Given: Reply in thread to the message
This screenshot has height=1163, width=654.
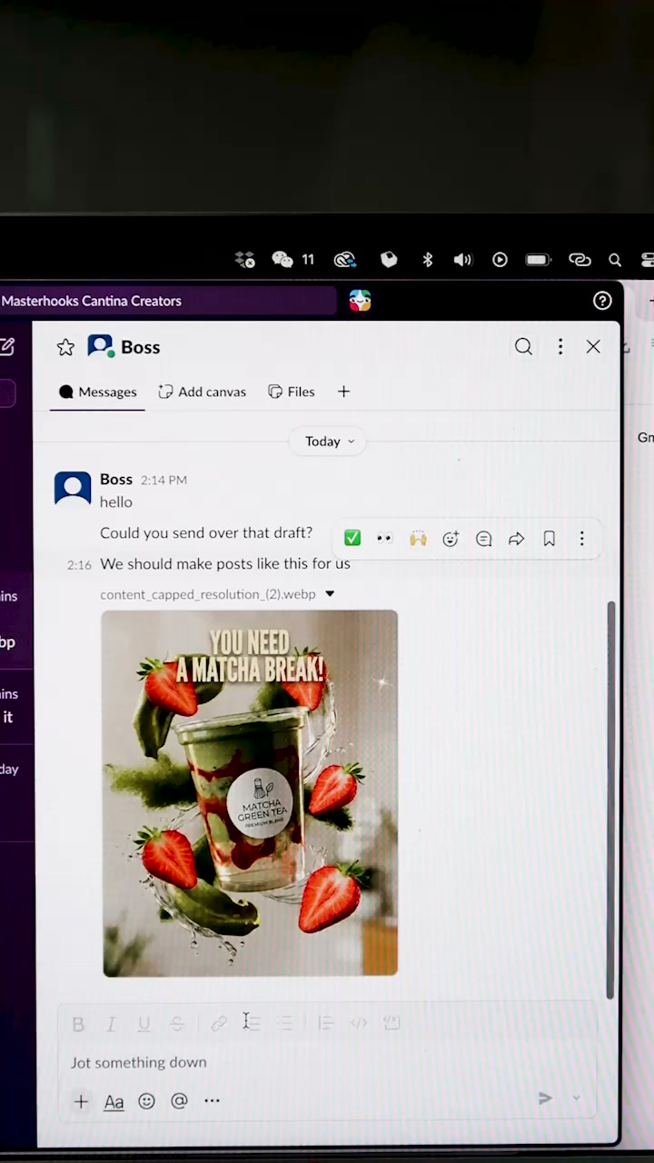Looking at the screenshot, I should (484, 539).
